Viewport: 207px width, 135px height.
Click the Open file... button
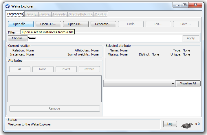click(21, 24)
